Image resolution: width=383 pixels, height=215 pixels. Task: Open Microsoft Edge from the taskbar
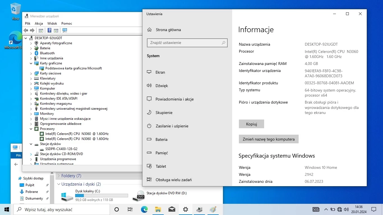tap(144, 209)
